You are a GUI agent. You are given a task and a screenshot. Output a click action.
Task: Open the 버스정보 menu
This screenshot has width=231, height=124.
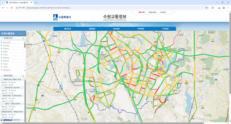tap(116, 29)
